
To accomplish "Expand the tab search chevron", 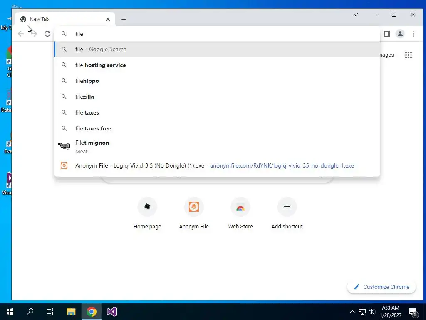I will pos(355,15).
